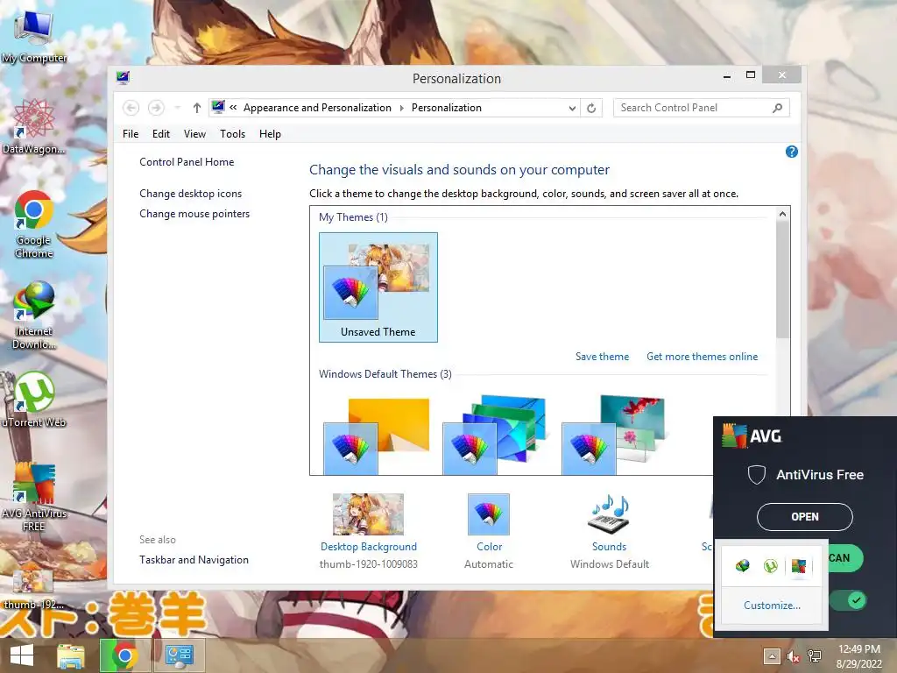Click Customize... in the tray overflow popup

click(x=772, y=605)
